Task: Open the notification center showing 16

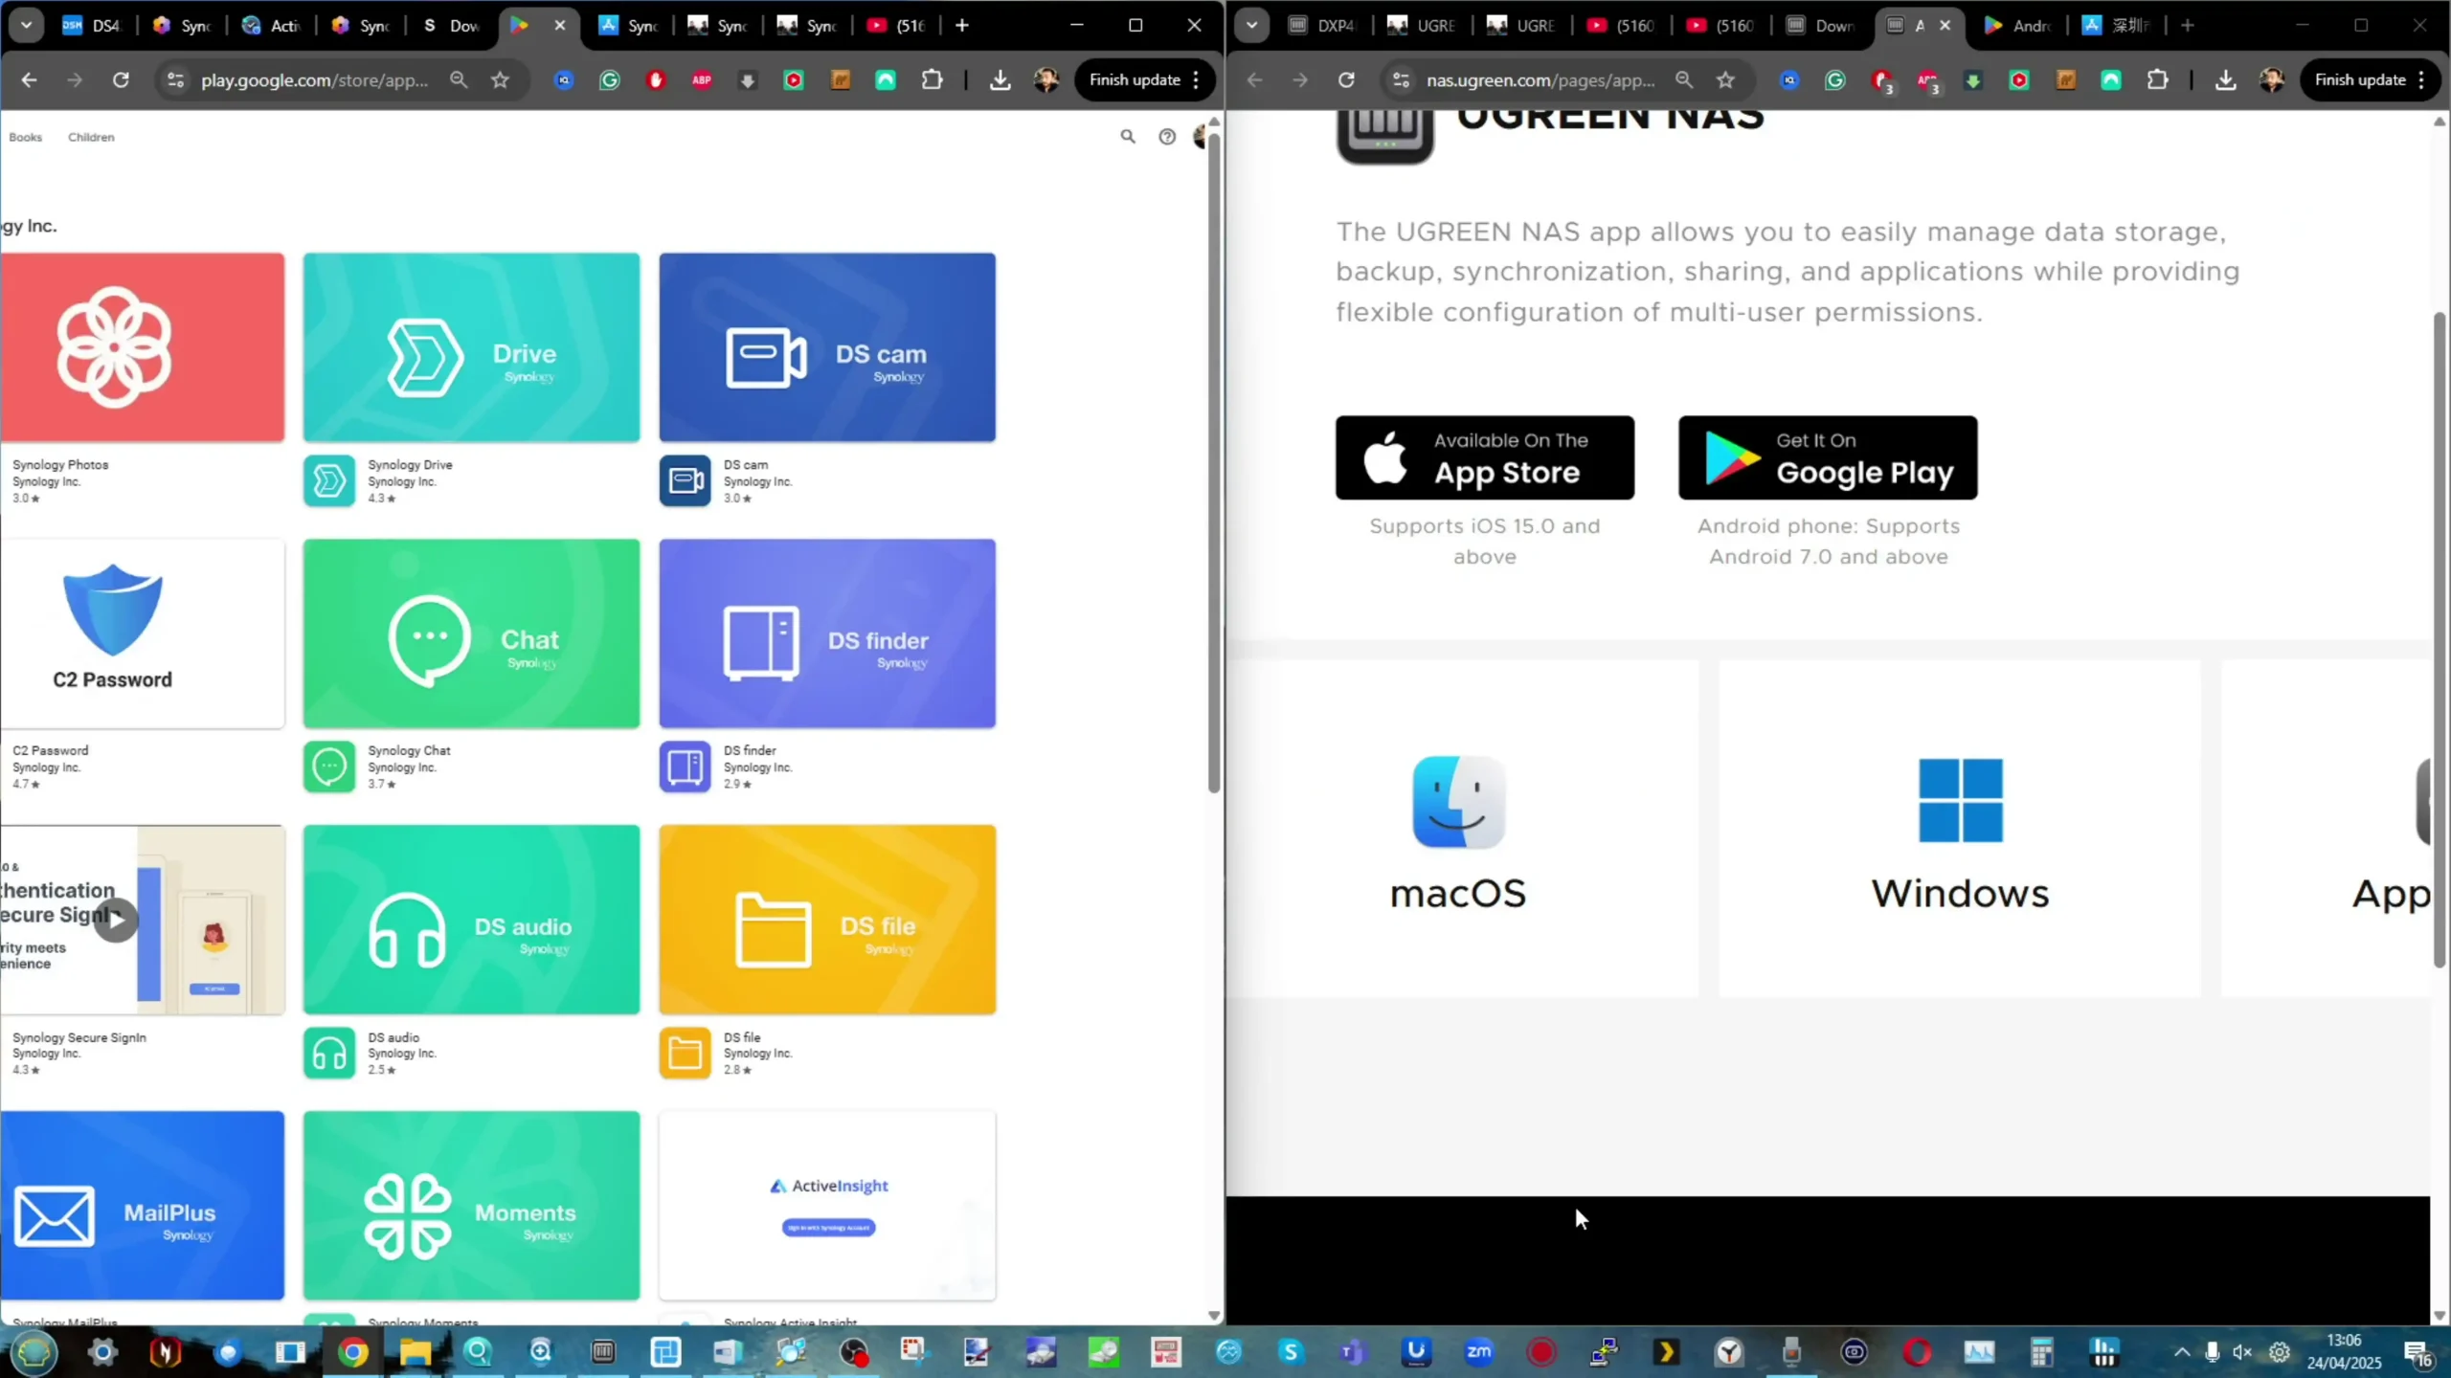Action: pyautogui.click(x=2418, y=1353)
